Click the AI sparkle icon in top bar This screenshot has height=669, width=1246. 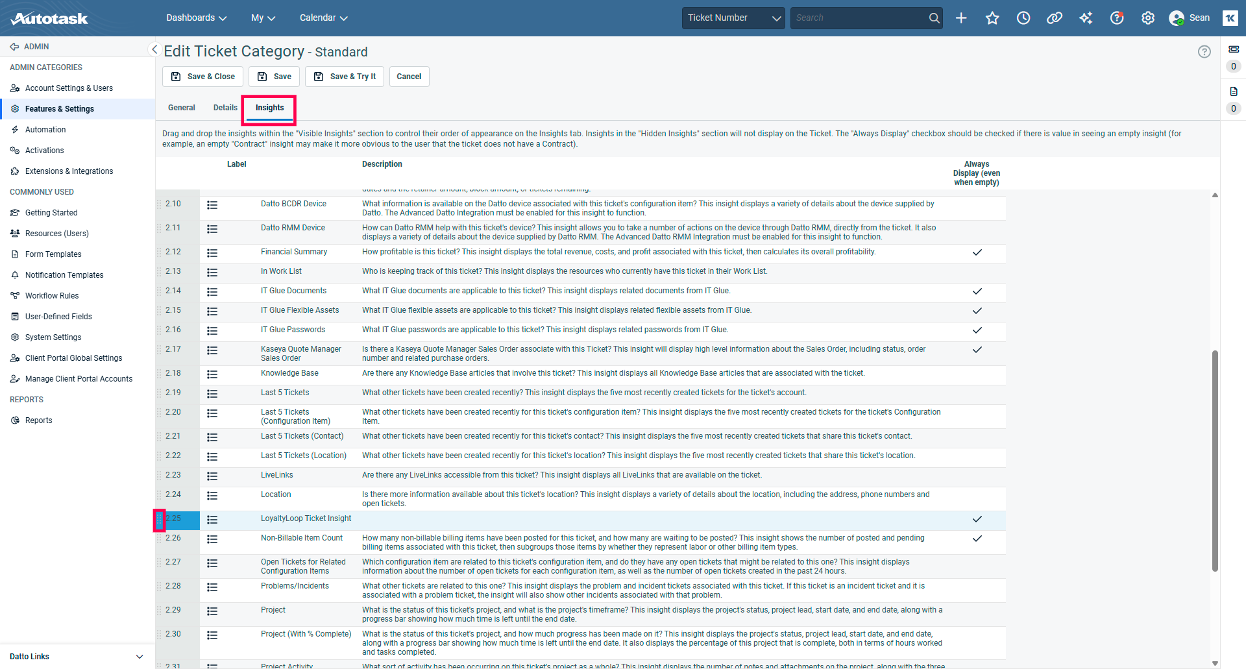click(x=1086, y=18)
